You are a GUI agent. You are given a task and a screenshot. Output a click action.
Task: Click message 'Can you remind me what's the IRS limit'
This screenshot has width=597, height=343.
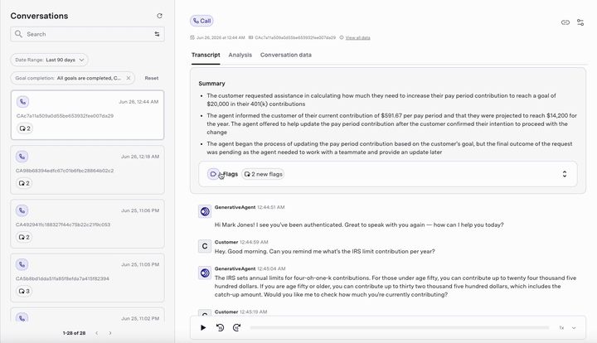coord(325,251)
